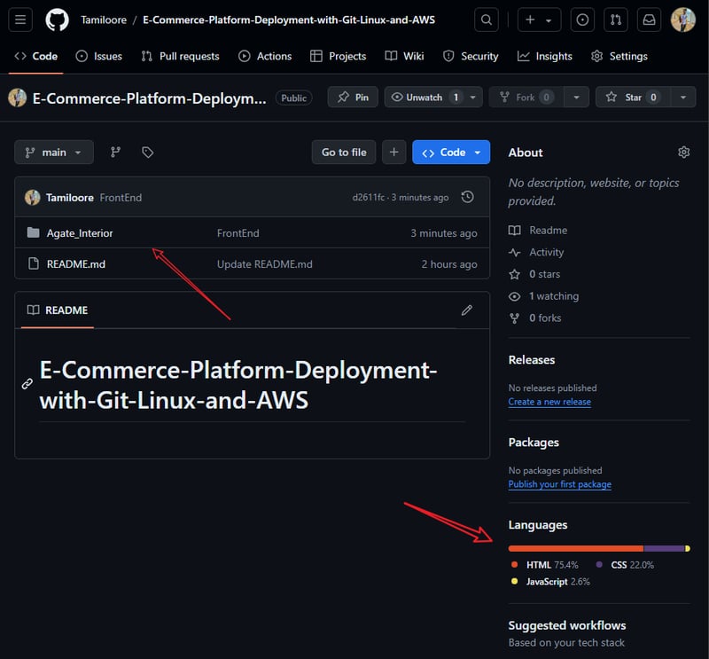Viewport: 709px width, 659px height.
Task: Edit README with the pencil icon
Action: point(467,310)
